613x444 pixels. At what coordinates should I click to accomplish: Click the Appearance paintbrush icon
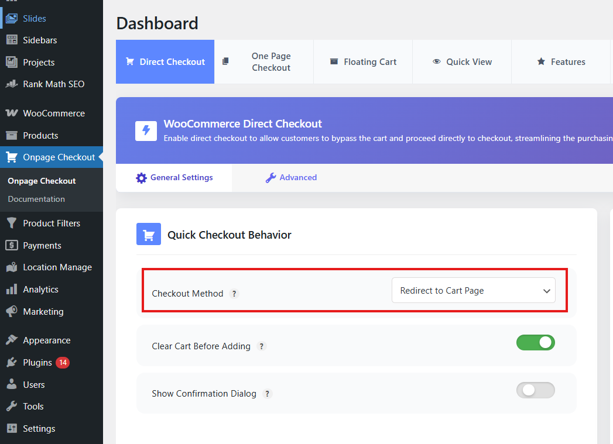pyautogui.click(x=12, y=340)
